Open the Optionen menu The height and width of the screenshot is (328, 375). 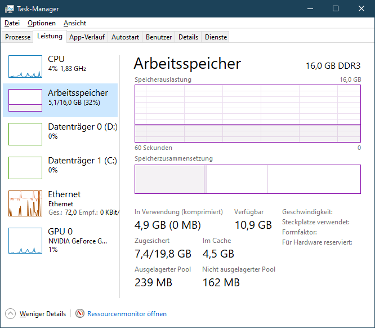pos(42,23)
